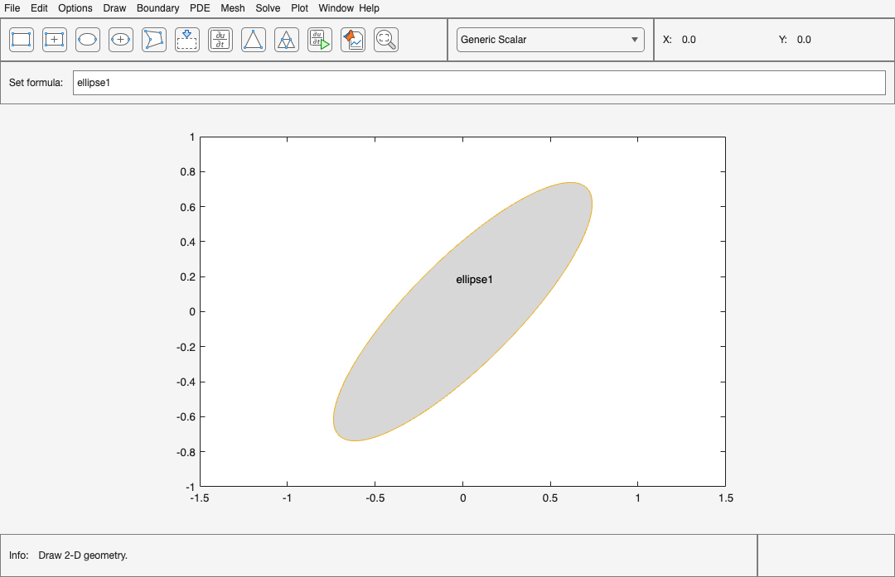This screenshot has width=895, height=577.
Task: Open the Boundary menu
Action: [x=157, y=8]
